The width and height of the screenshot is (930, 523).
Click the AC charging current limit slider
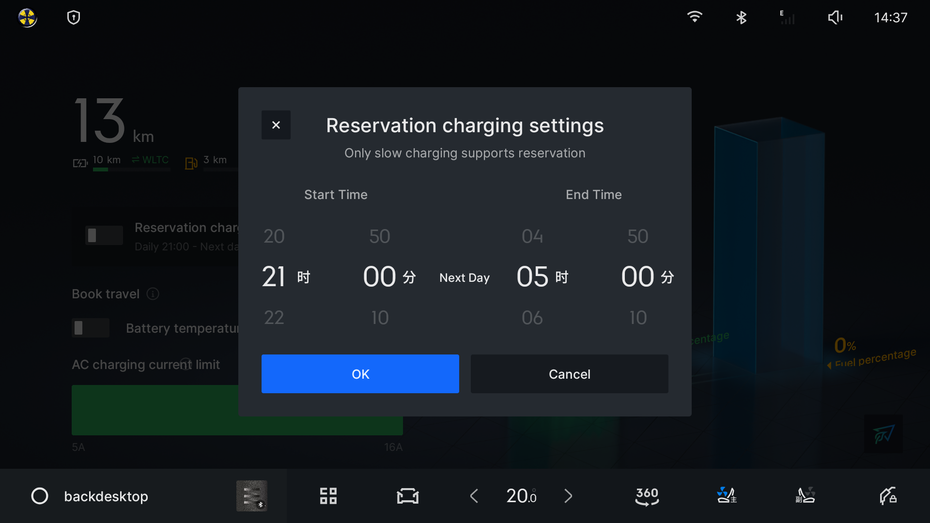tap(155, 410)
